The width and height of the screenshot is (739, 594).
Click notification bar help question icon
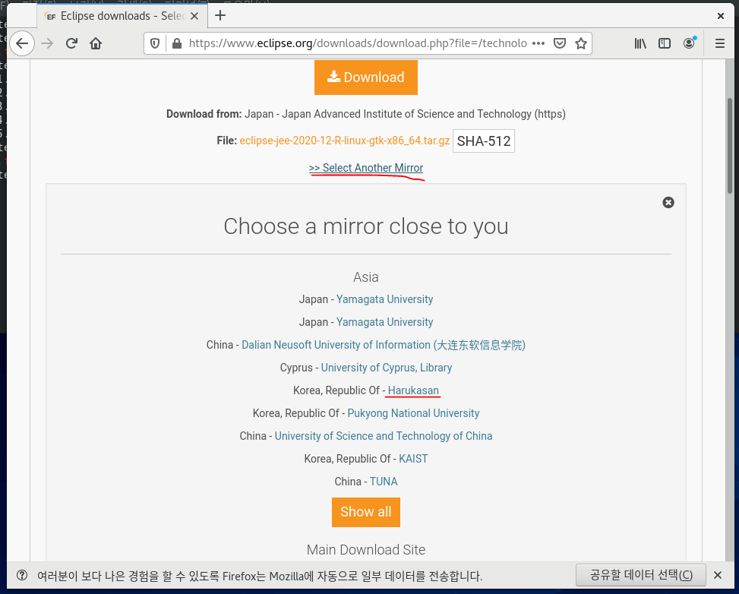coord(22,575)
